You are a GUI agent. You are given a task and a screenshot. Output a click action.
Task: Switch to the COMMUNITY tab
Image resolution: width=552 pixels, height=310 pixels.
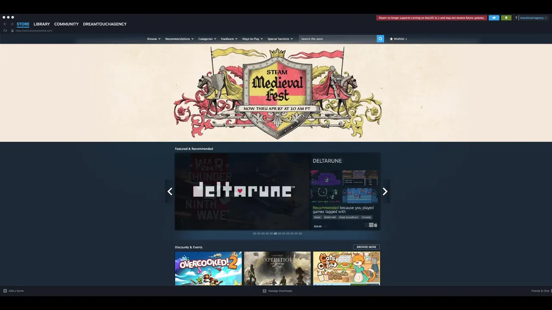click(66, 24)
